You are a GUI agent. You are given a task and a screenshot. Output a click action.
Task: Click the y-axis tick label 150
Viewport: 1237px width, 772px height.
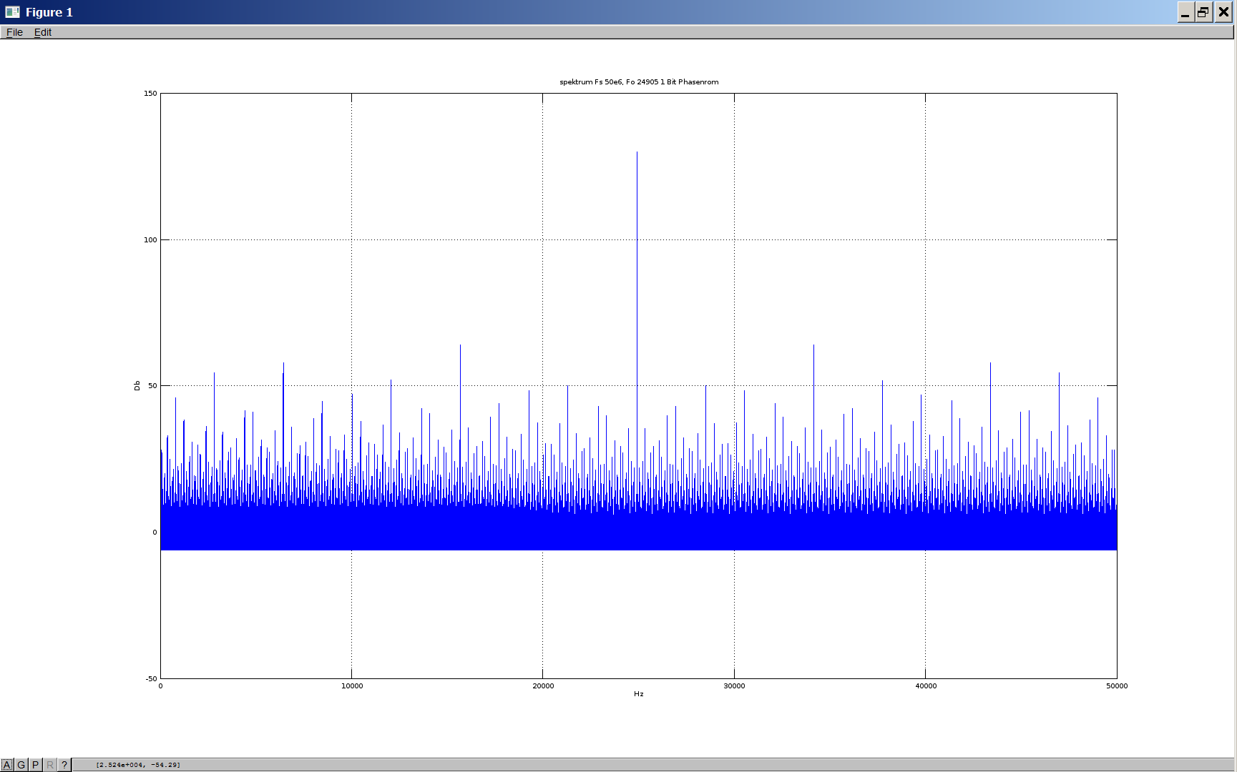[150, 94]
